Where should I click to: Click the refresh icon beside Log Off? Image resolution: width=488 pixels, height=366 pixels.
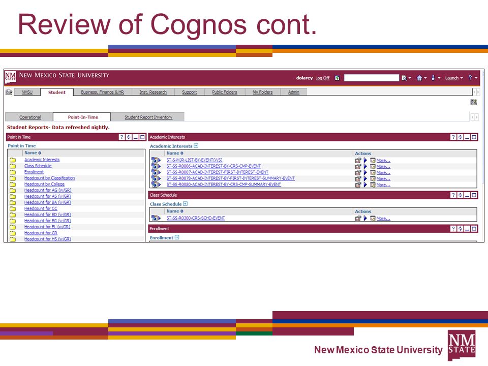coord(337,78)
